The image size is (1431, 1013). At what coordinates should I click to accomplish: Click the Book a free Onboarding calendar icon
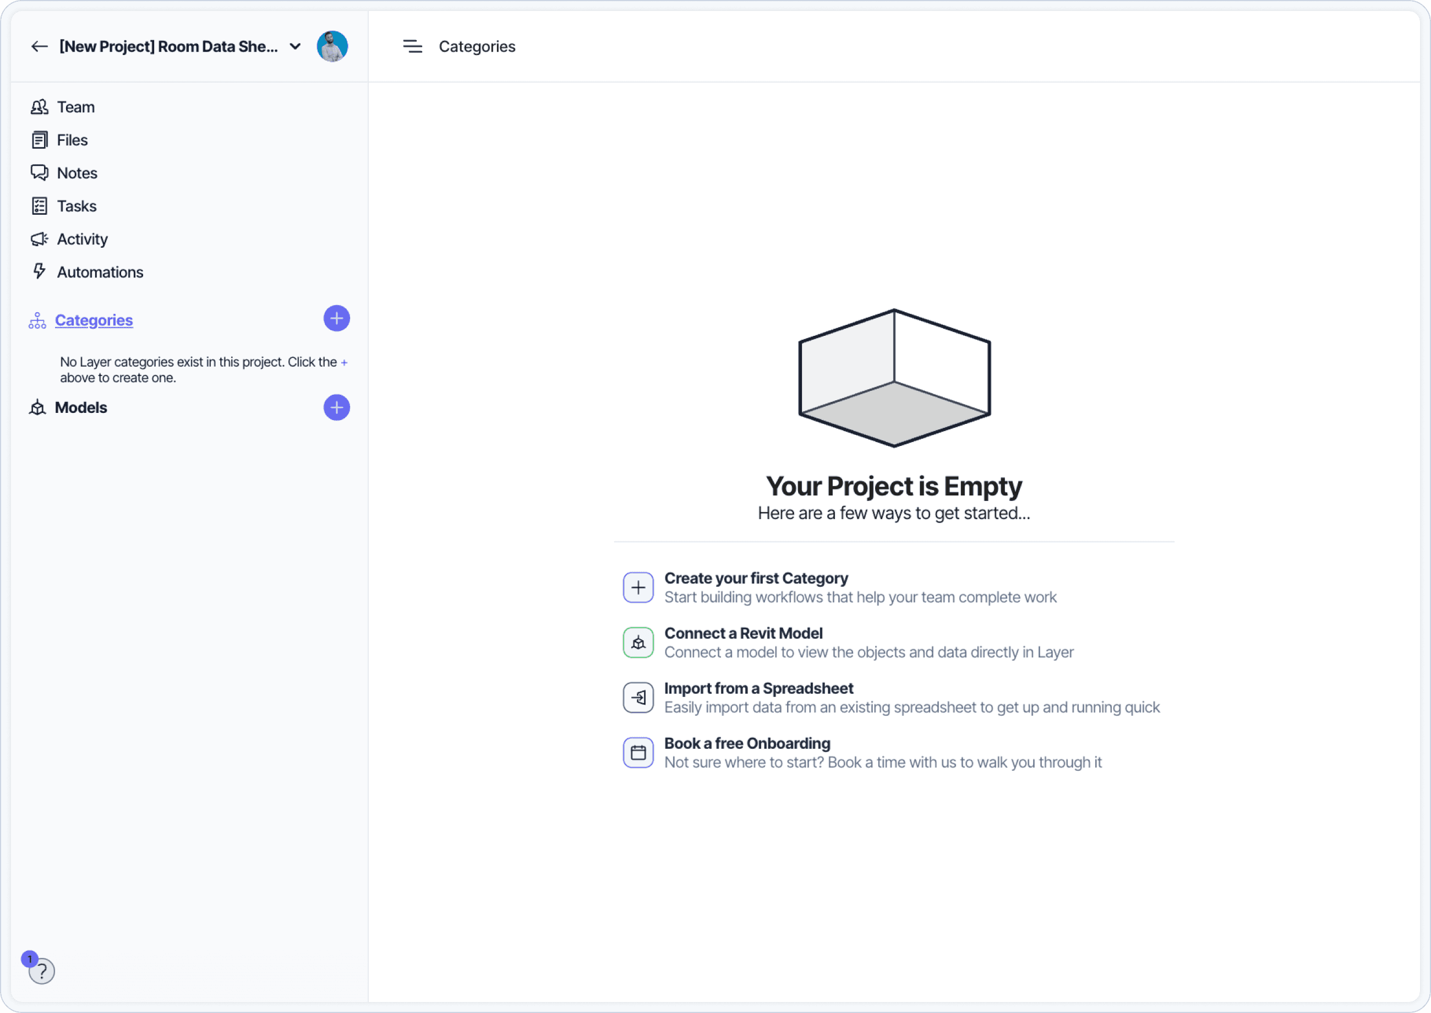tap(638, 752)
